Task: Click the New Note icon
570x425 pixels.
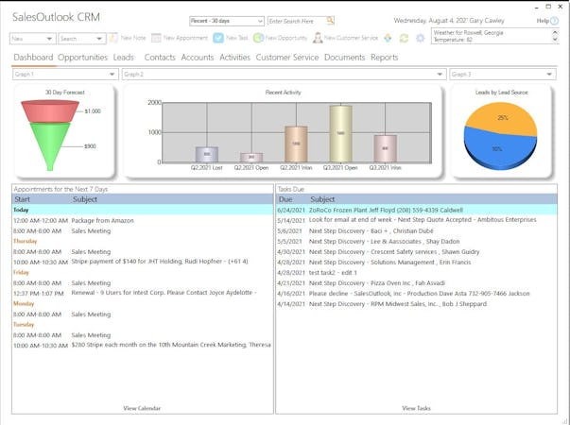Action: pos(113,38)
